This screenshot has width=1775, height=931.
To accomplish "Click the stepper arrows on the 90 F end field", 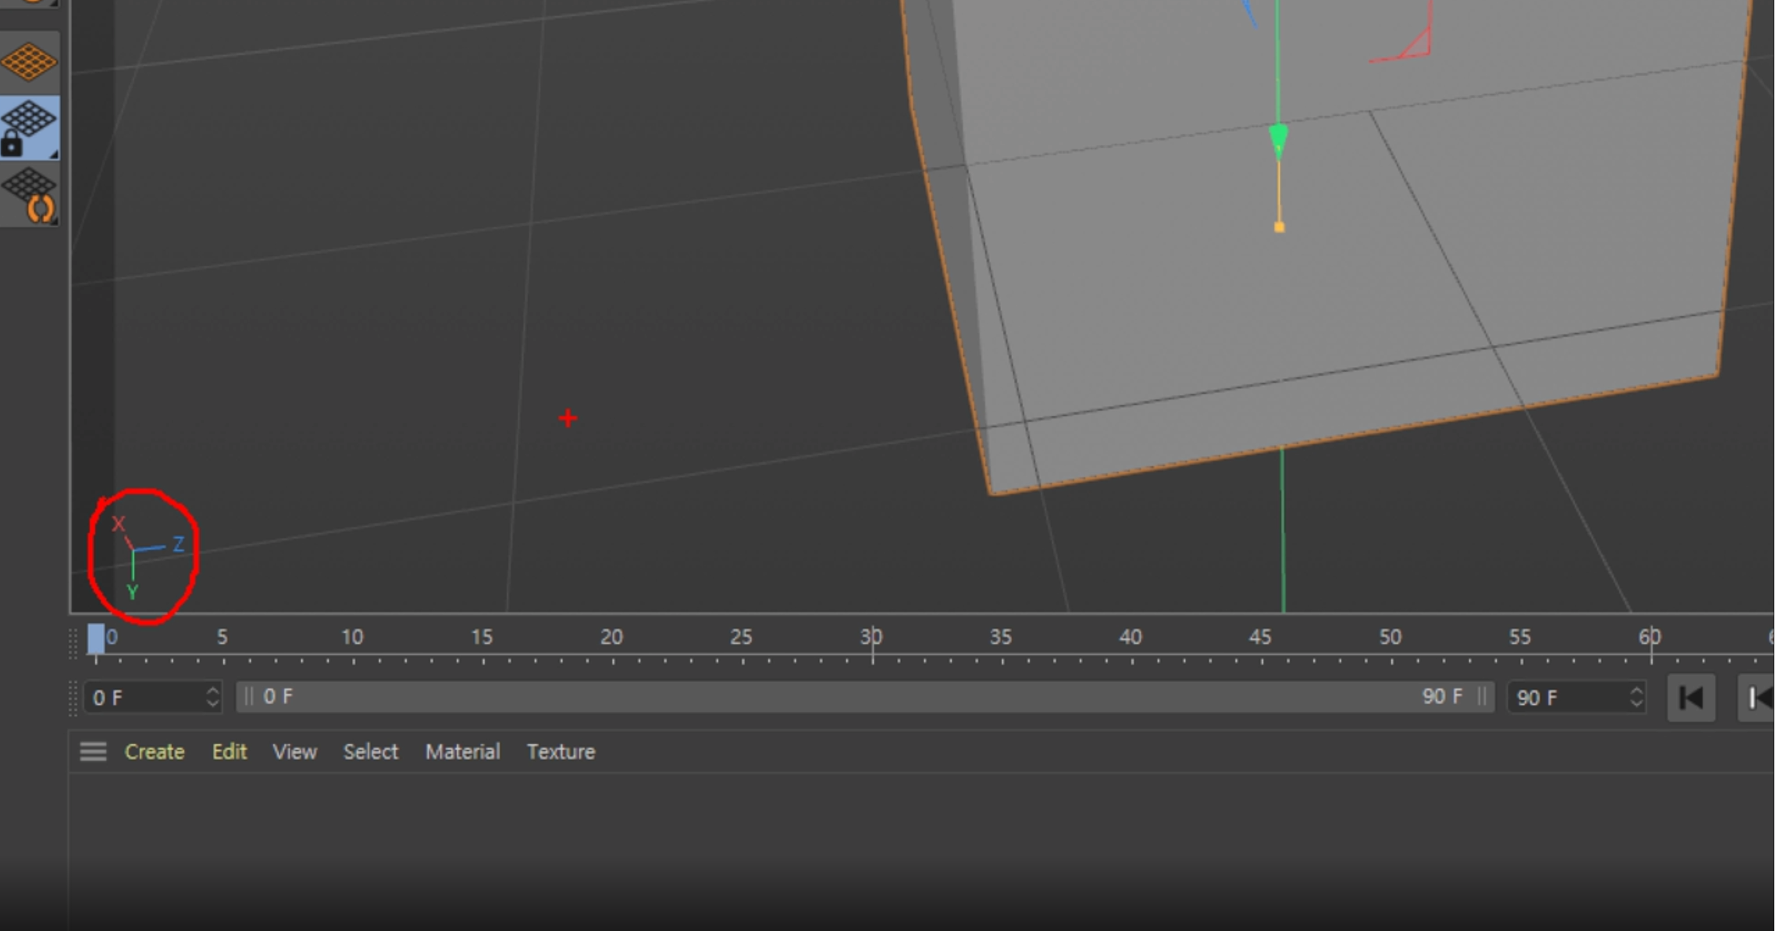I will (x=1636, y=698).
